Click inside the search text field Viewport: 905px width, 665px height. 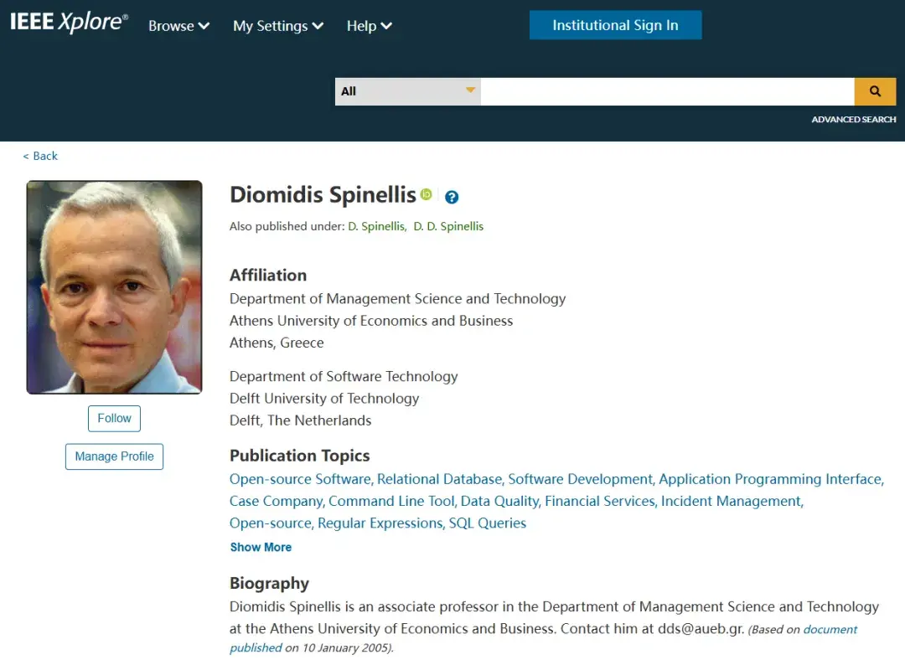tap(667, 91)
